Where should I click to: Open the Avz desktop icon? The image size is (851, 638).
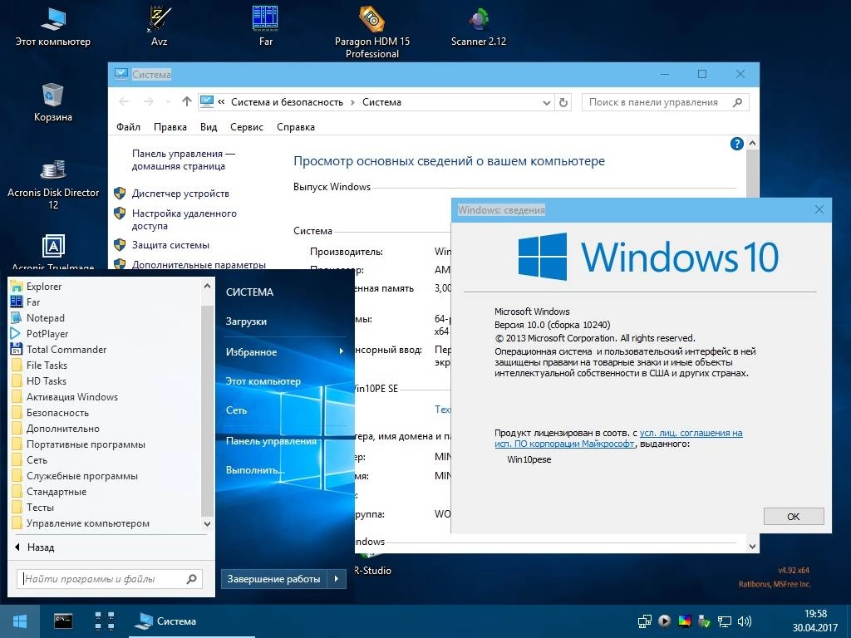(x=159, y=26)
